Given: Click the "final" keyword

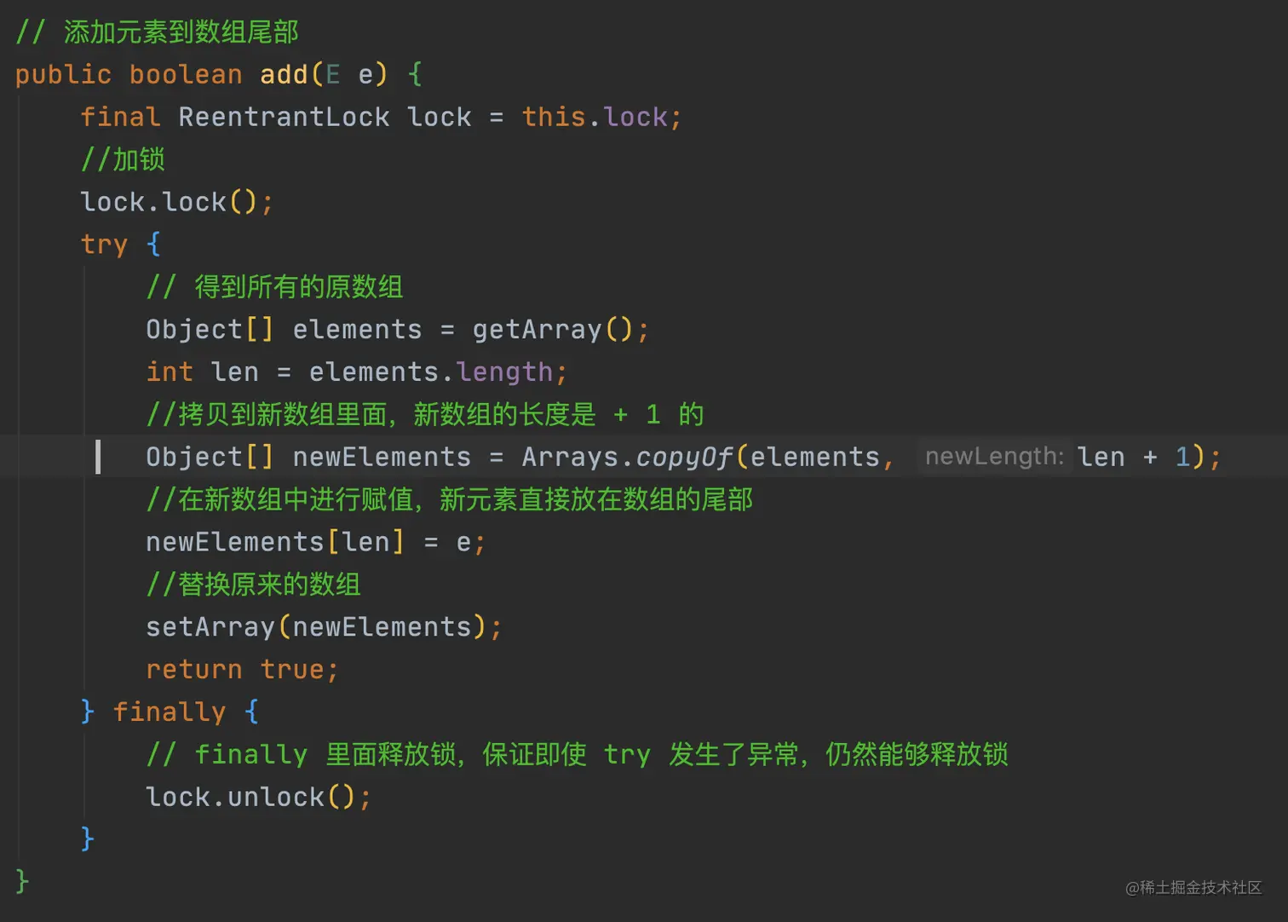Looking at the screenshot, I should pos(120,117).
